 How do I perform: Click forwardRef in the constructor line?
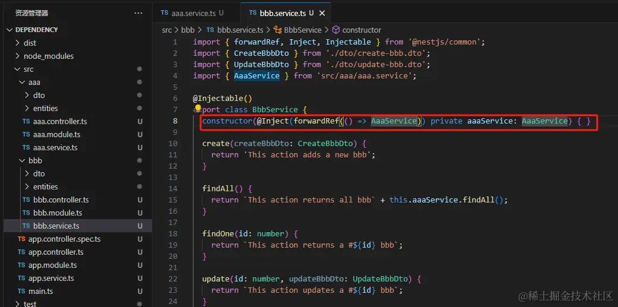click(316, 121)
